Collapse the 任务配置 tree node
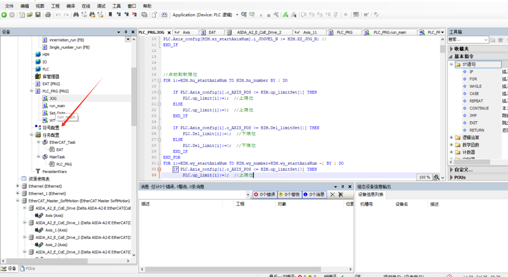Image resolution: width=508 pixels, height=277 pixels. [32, 135]
